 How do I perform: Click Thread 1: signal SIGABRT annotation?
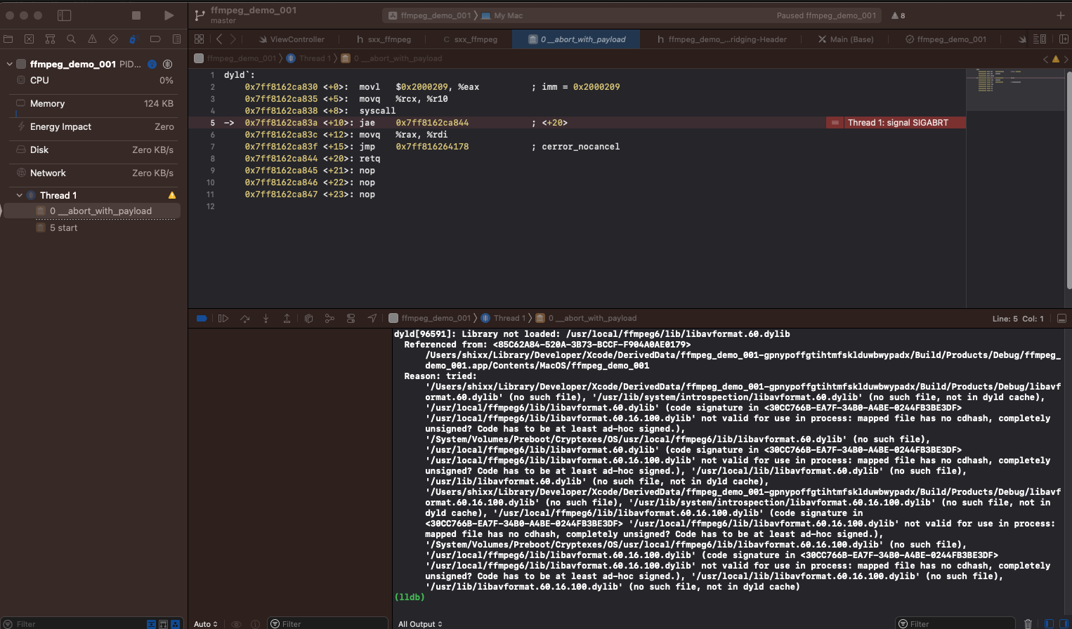click(x=896, y=123)
